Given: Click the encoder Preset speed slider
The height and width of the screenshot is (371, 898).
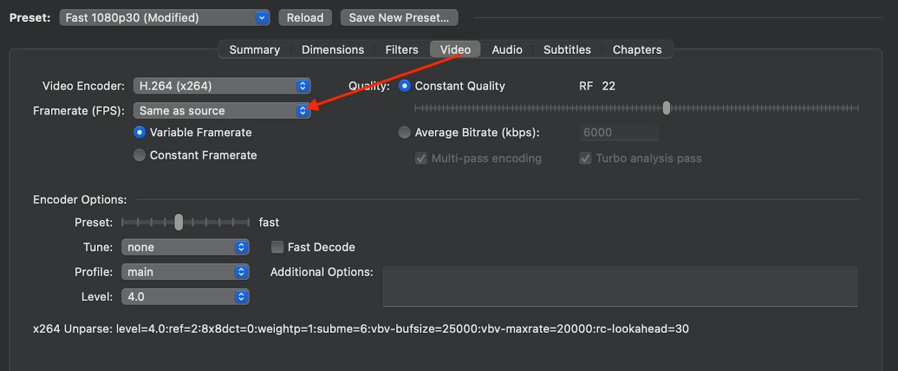Looking at the screenshot, I should point(178,222).
